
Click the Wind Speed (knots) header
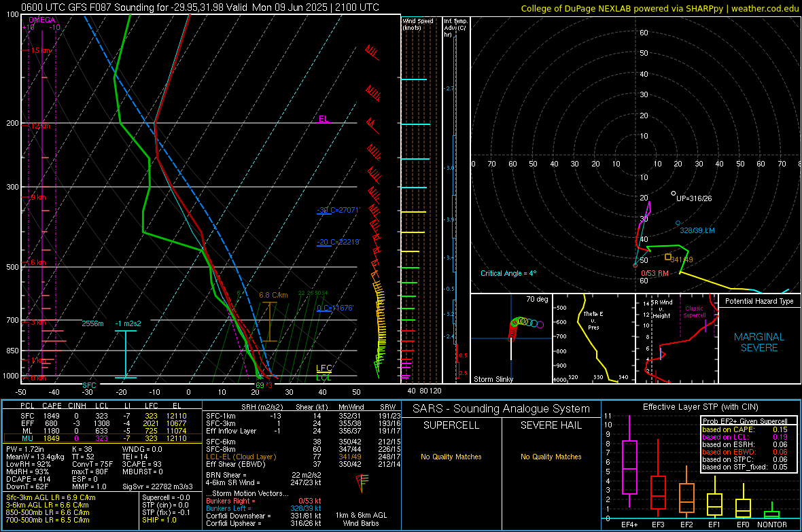click(418, 24)
